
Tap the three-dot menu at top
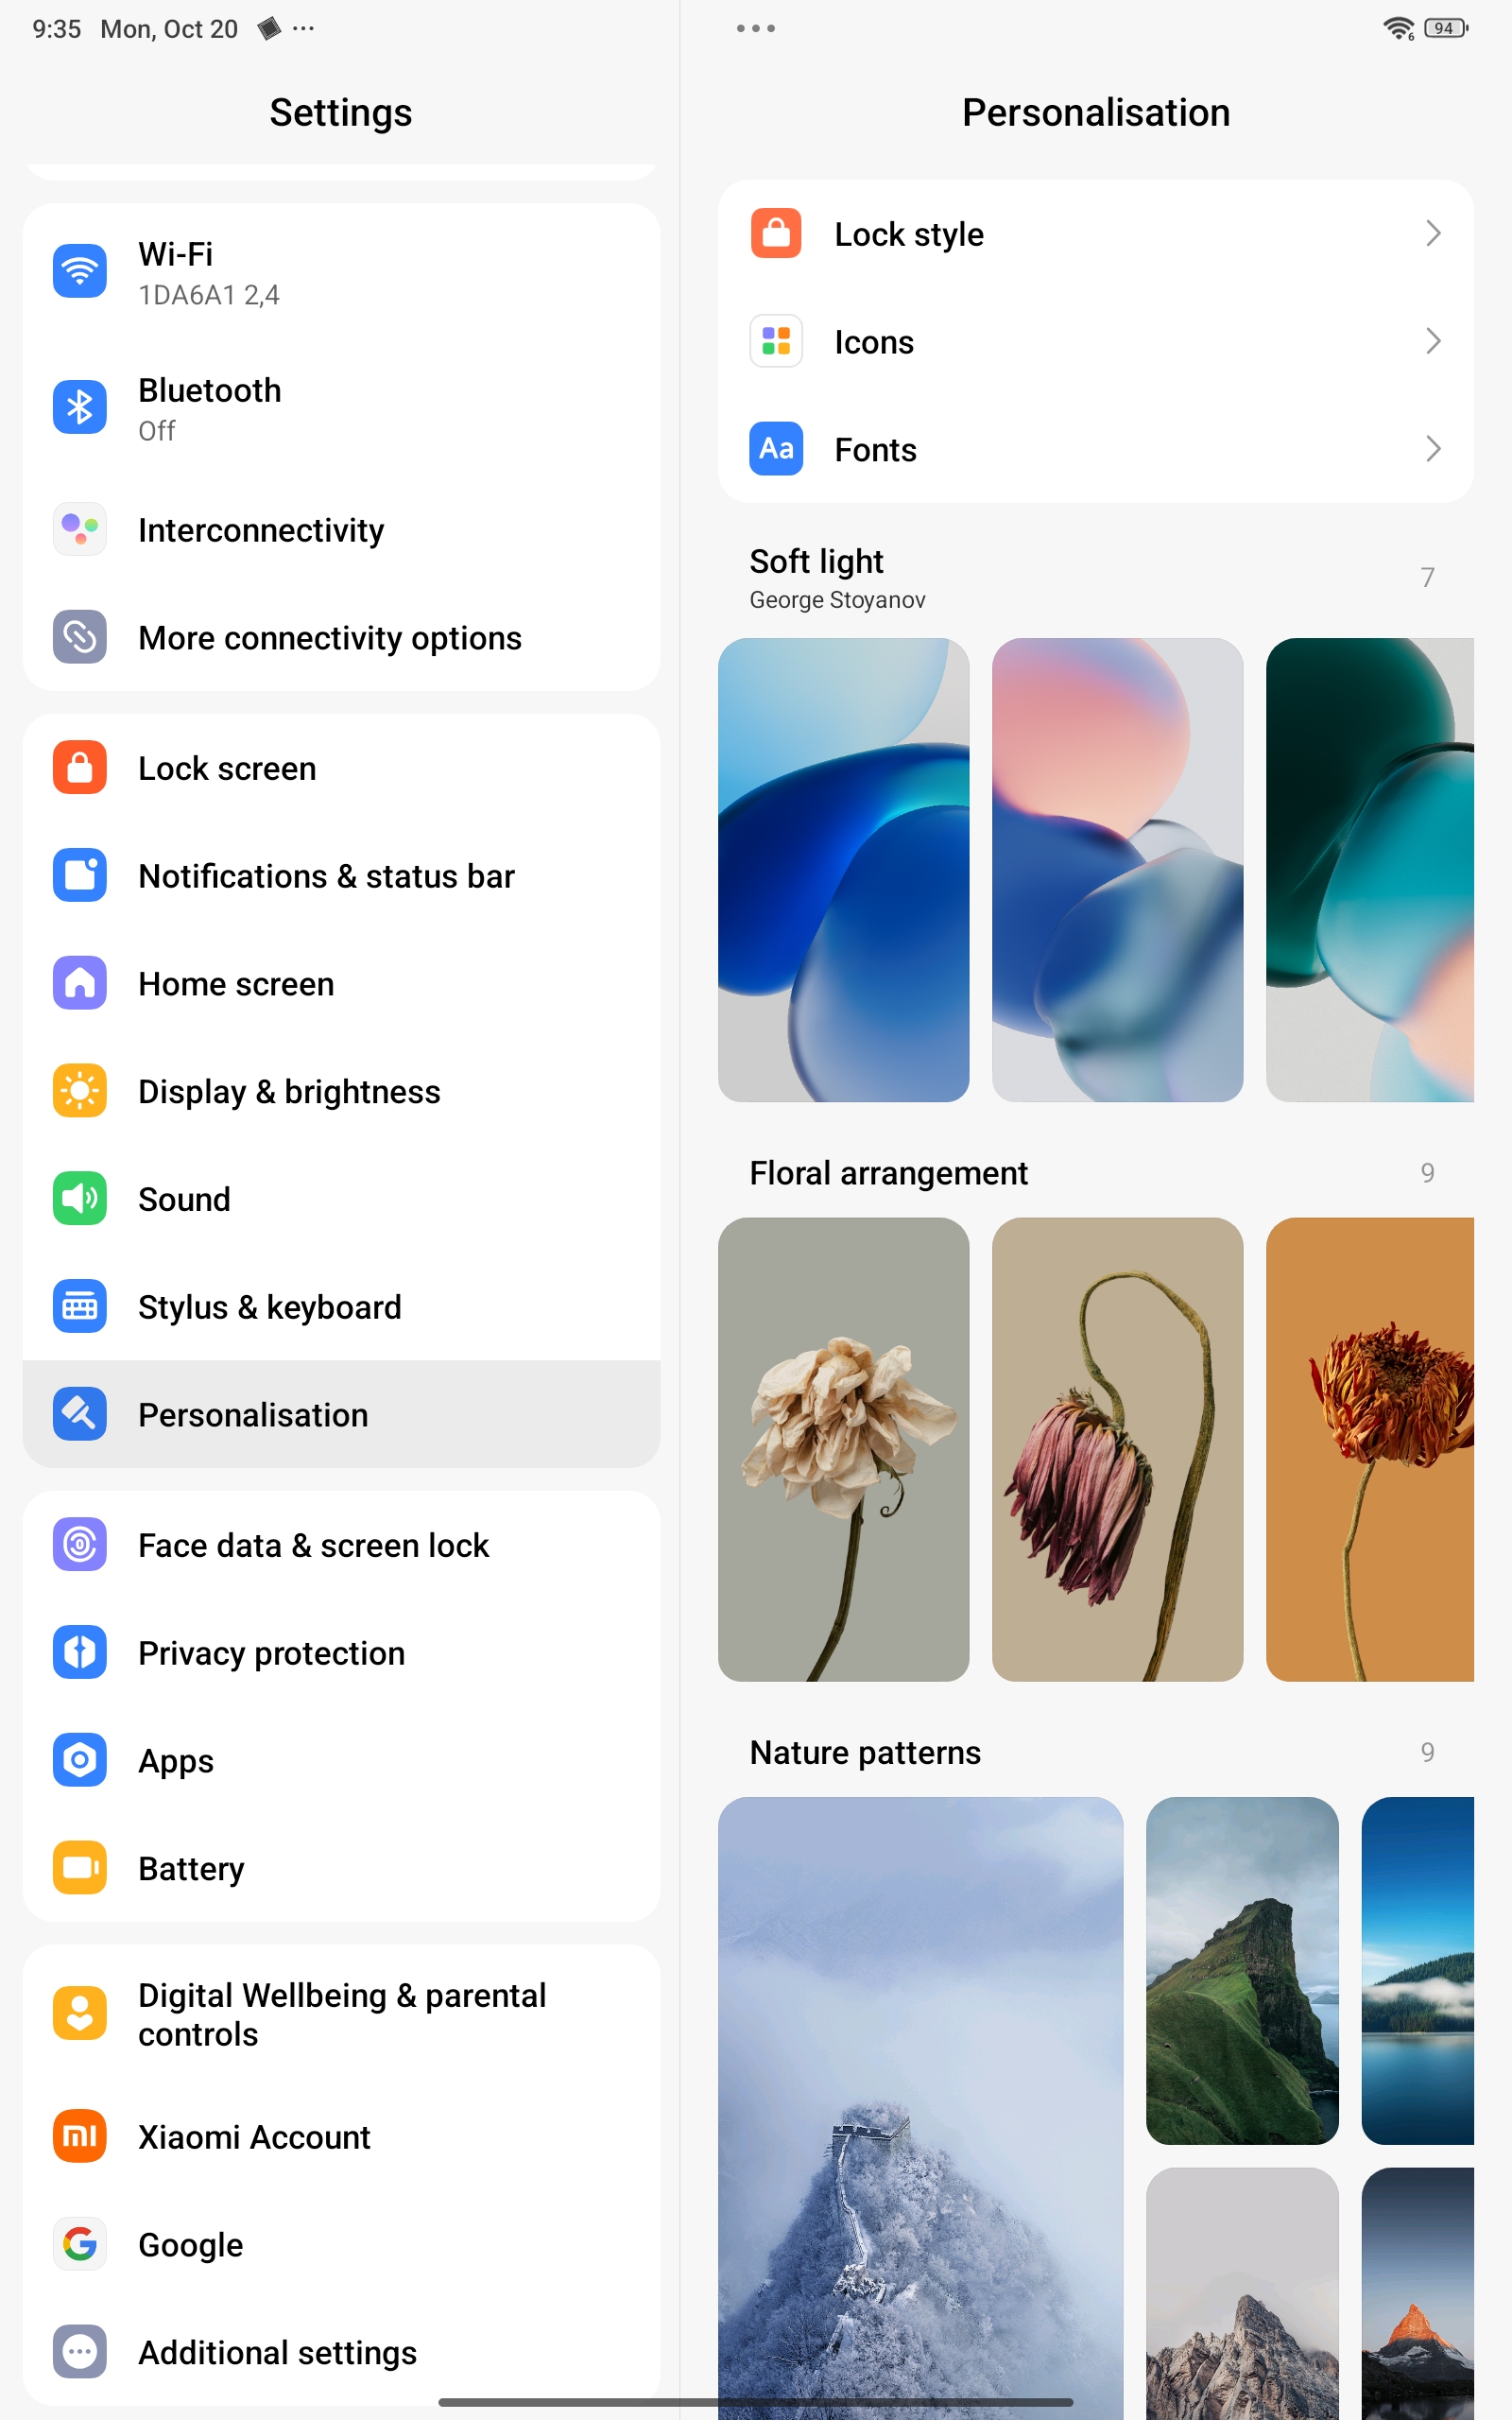click(x=755, y=29)
